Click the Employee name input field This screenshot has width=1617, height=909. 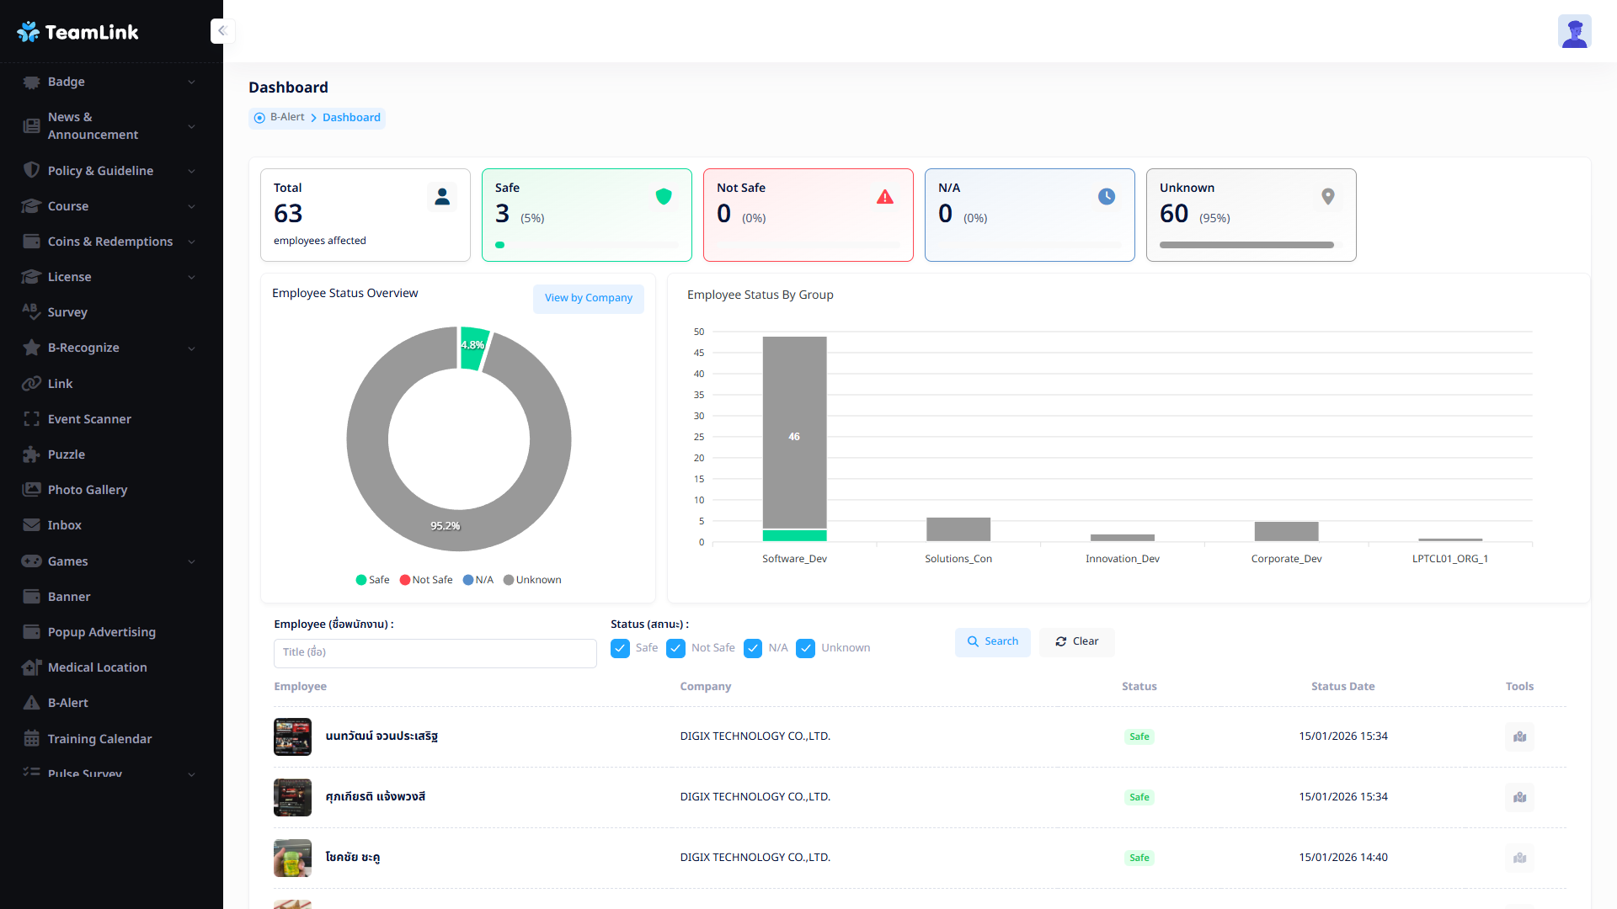(435, 652)
